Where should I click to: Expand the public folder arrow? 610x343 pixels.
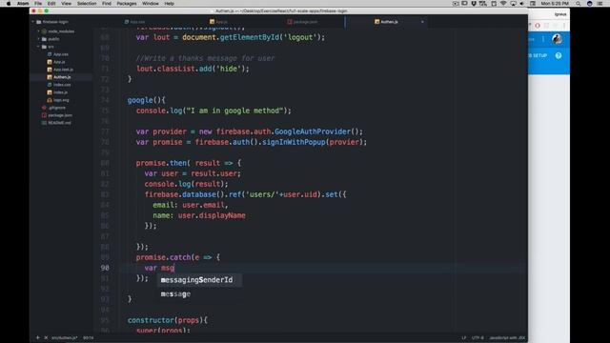point(38,39)
